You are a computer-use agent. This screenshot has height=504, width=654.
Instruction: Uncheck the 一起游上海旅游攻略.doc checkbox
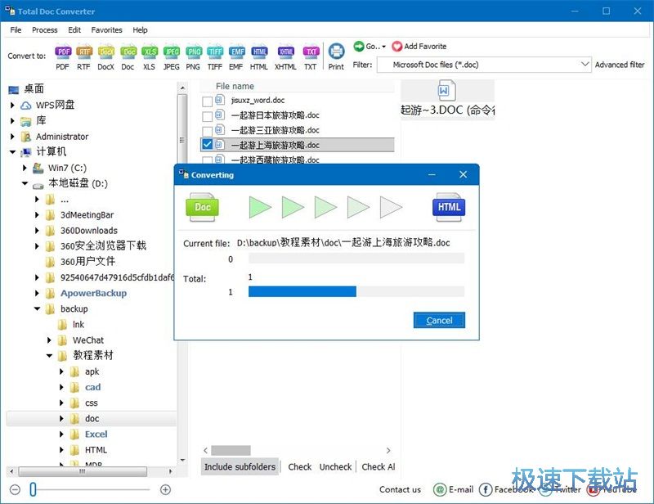pyautogui.click(x=207, y=145)
